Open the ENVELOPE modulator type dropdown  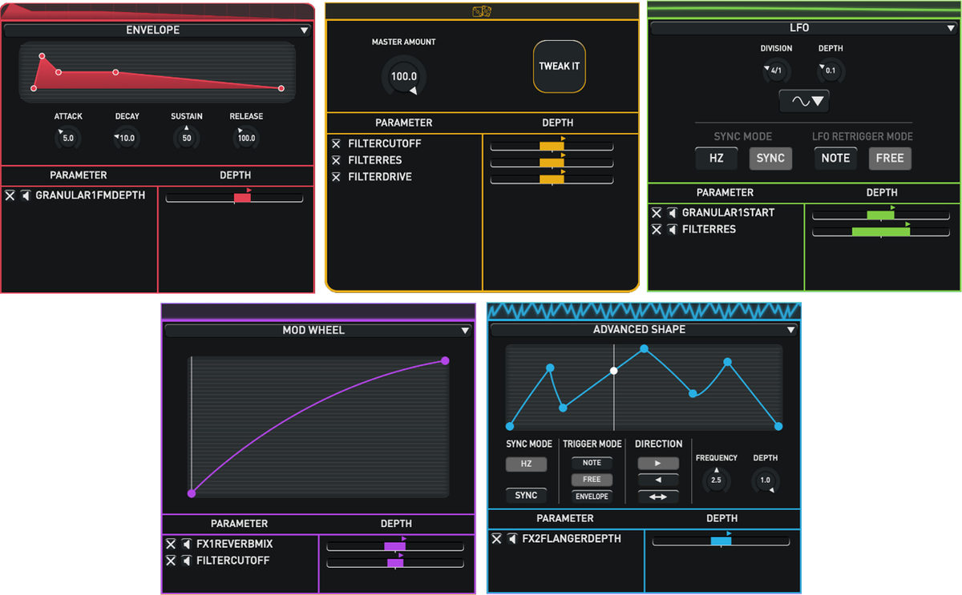point(304,30)
